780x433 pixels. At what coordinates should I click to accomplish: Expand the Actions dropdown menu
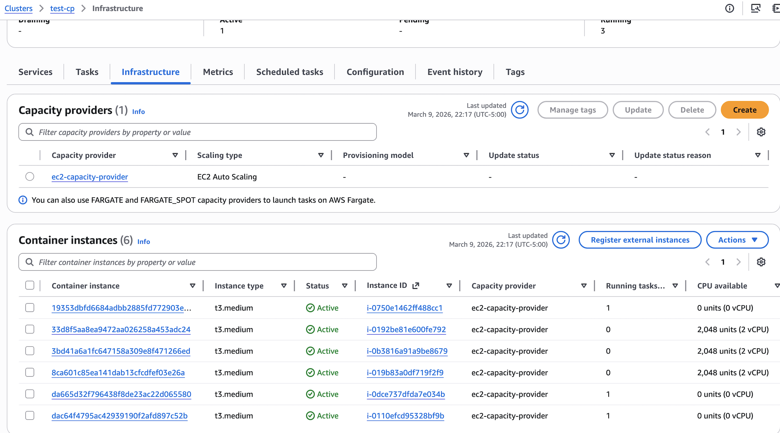737,240
